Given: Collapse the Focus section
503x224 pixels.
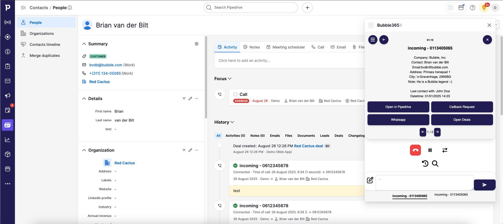Looking at the screenshot, I should (230, 79).
